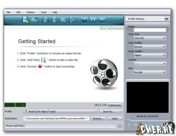This screenshot has height=136, width=176.
Task: Click the Browse... button
Action: click(x=98, y=118)
